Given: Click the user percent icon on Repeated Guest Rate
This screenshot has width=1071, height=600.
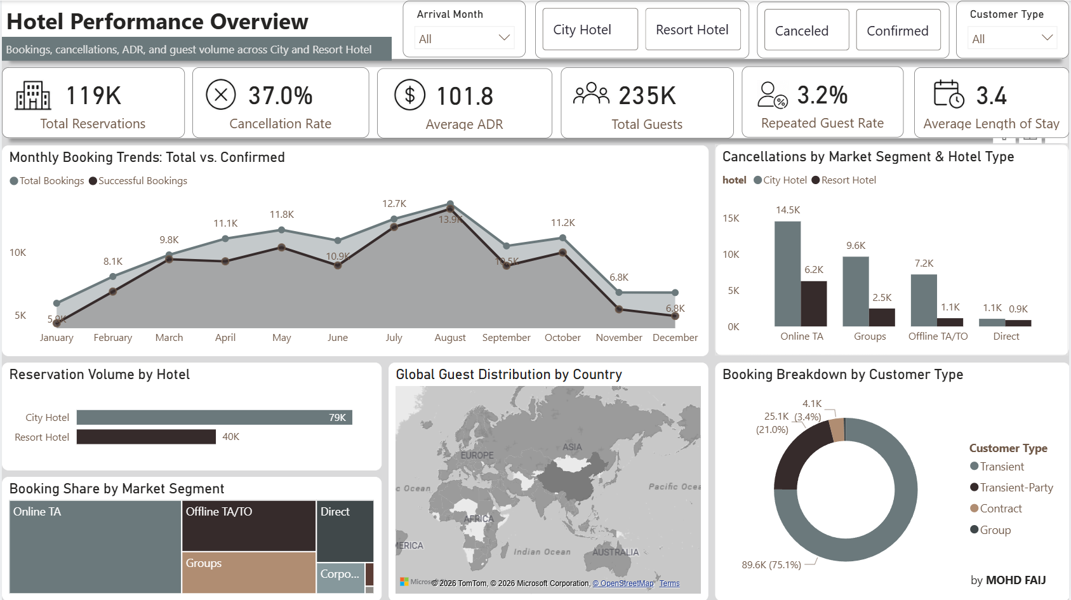Looking at the screenshot, I should pos(773,95).
